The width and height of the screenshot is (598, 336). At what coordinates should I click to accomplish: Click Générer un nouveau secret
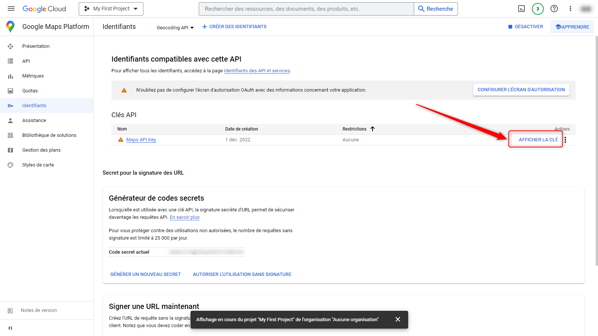pos(146,274)
